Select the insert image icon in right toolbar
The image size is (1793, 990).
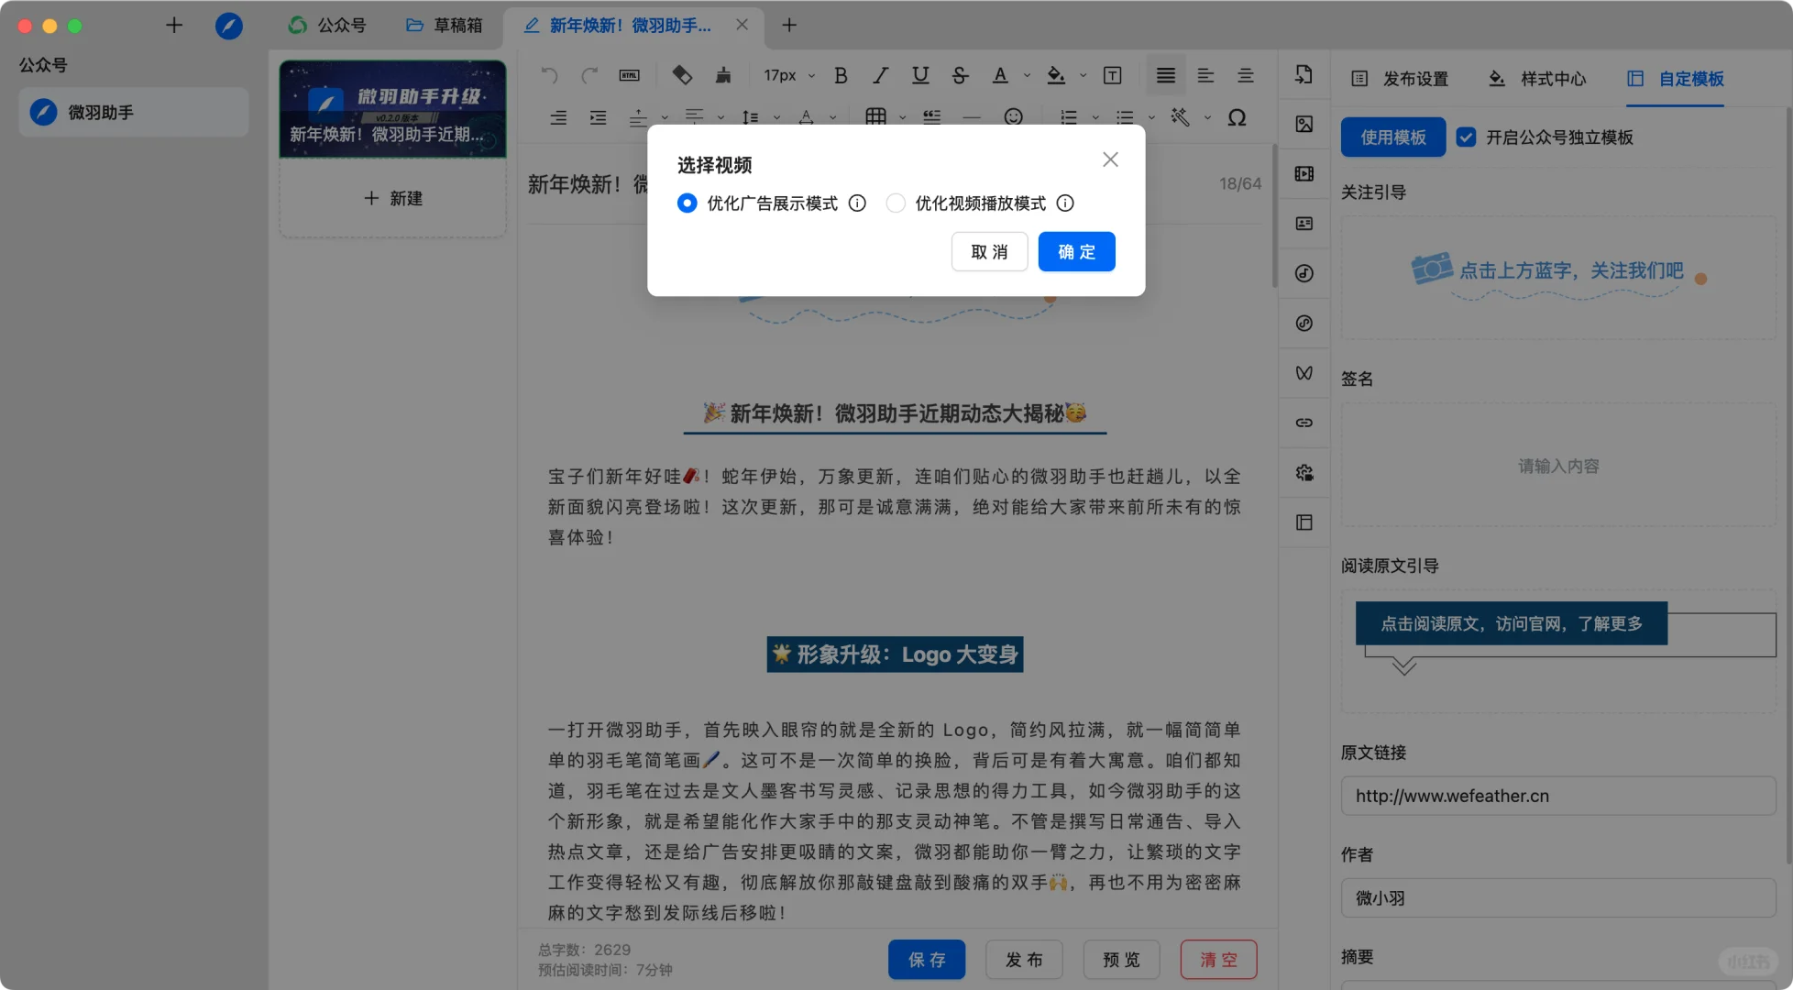1303,124
